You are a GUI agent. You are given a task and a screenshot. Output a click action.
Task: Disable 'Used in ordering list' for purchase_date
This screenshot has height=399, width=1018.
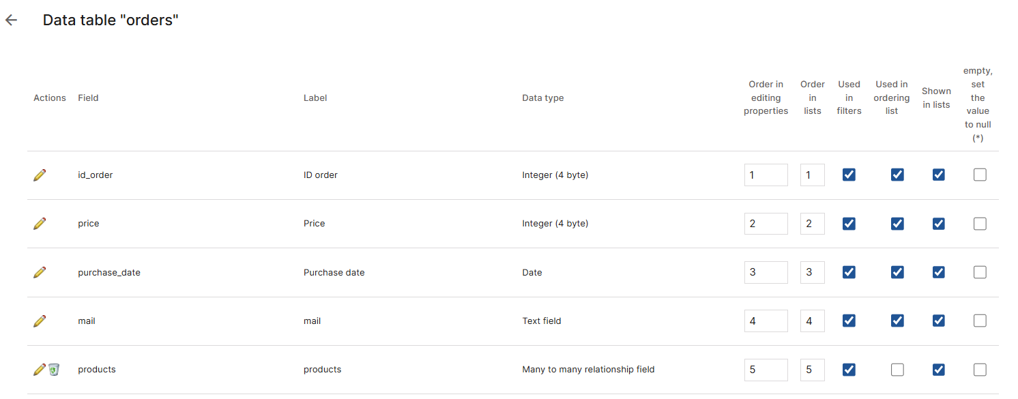(897, 272)
